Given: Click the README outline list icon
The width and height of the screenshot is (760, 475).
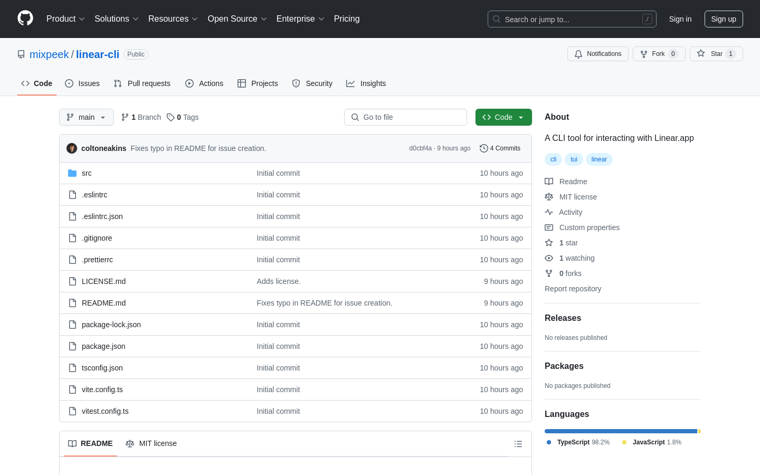Looking at the screenshot, I should point(518,444).
